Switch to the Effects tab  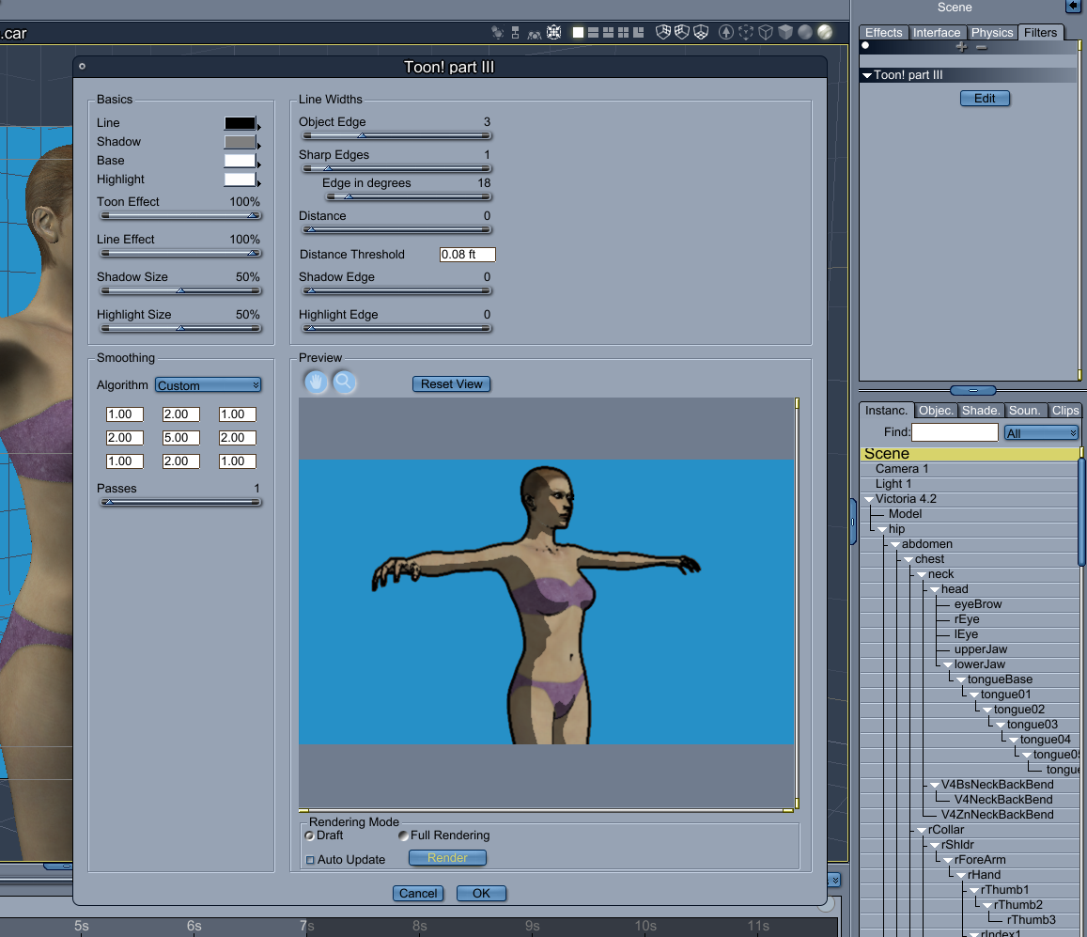[883, 33]
